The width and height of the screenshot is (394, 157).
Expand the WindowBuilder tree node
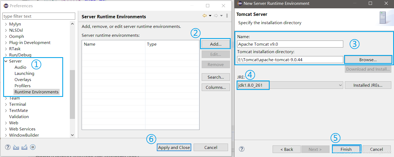coord(6,135)
